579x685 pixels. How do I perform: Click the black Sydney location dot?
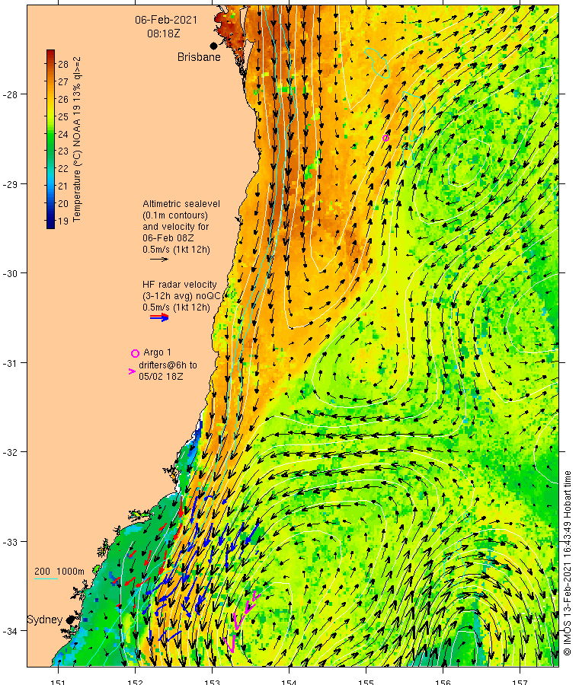[x=70, y=620]
